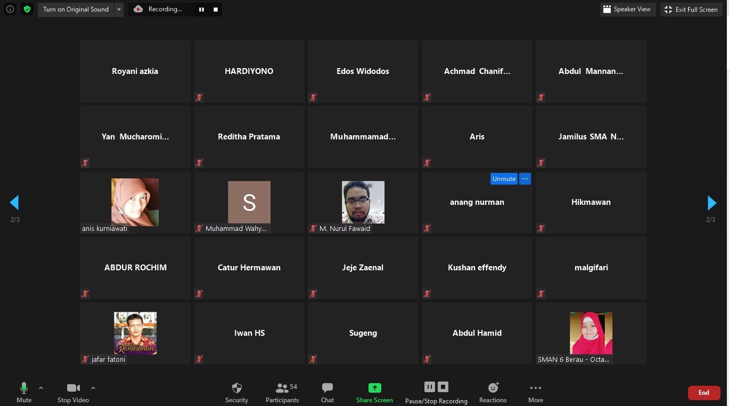Click the green Share Screen icon
This screenshot has width=729, height=406.
[375, 388]
